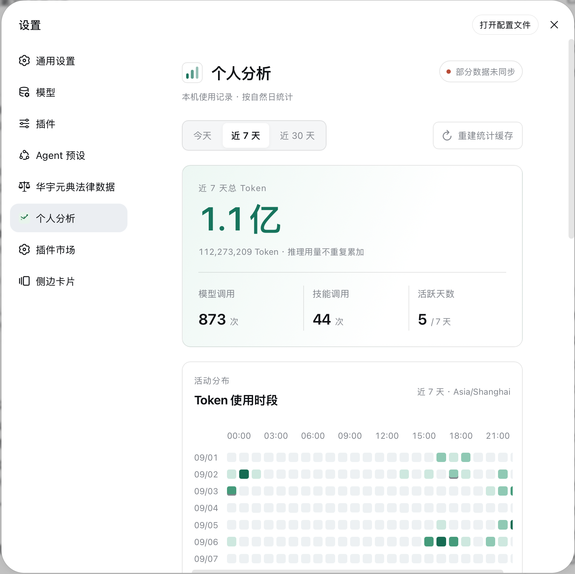
Task: Select Agent 预设 in sidebar
Action: click(x=69, y=155)
